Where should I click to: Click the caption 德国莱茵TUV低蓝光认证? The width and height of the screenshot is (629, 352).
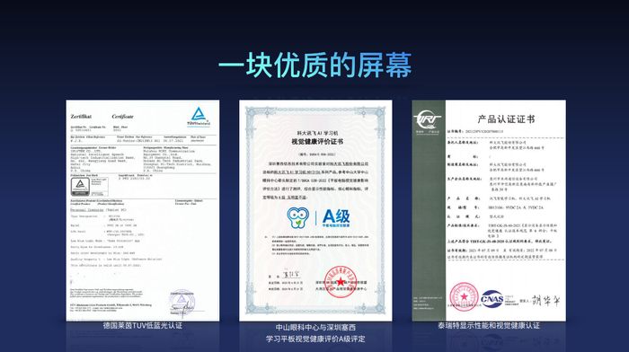coord(143,326)
